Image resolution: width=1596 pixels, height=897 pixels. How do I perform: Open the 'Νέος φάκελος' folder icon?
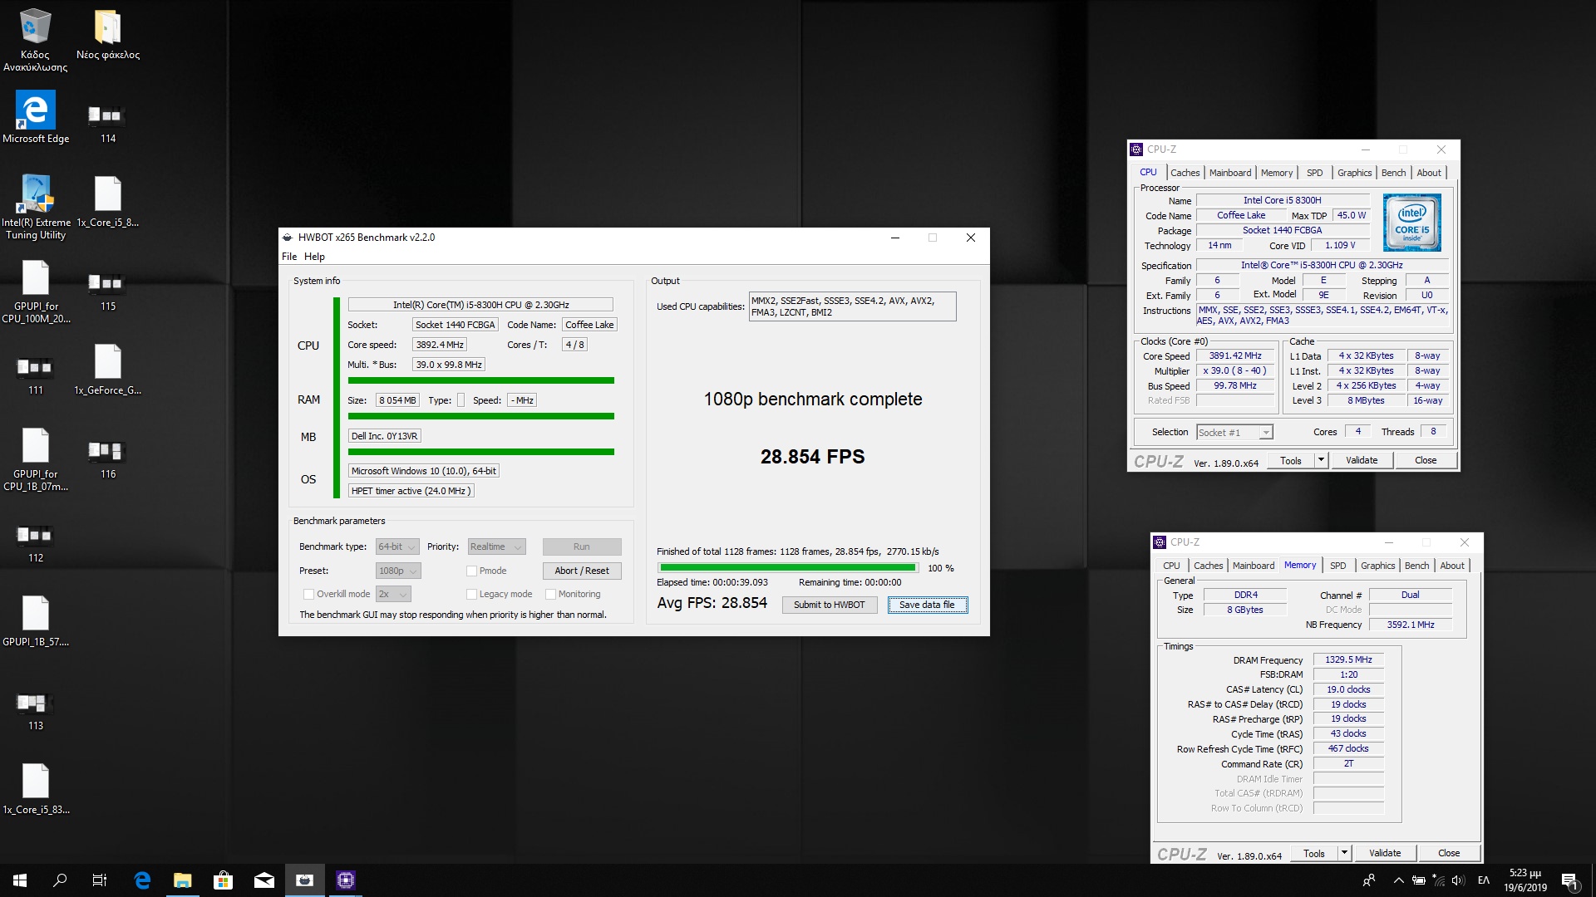point(108,35)
